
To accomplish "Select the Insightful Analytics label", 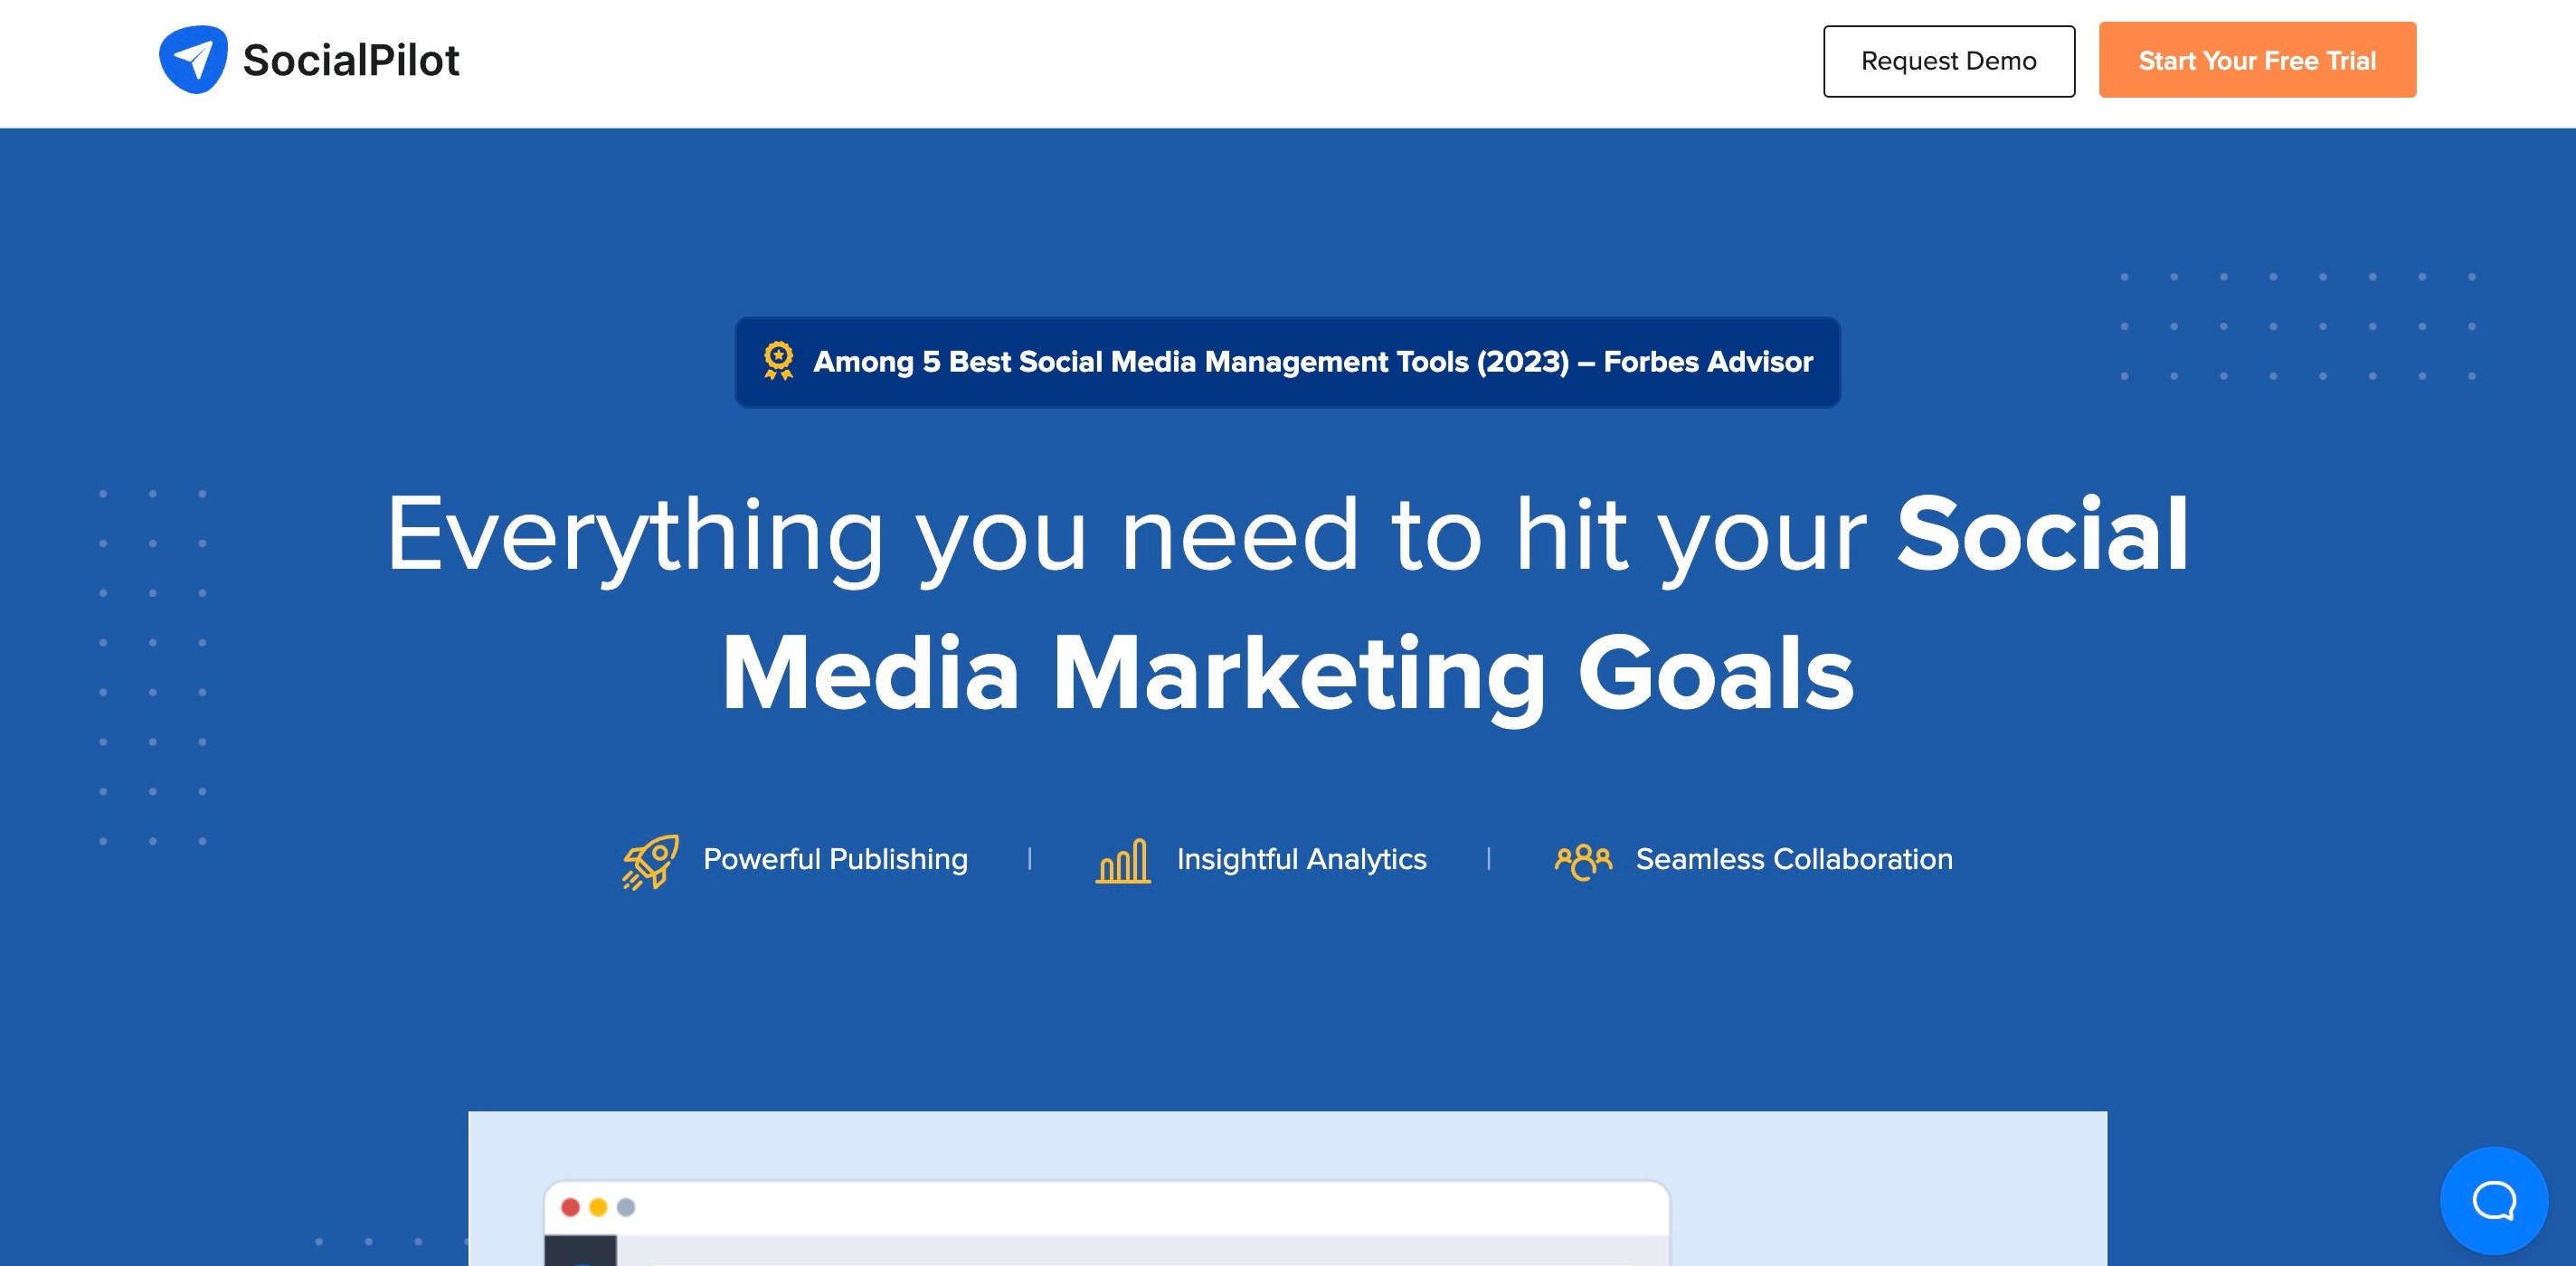I will click(1301, 859).
